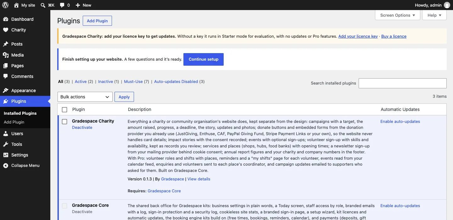Image resolution: width=453 pixels, height=220 pixels.
Task: Click the Howdy, admin account text
Action: 428,5
